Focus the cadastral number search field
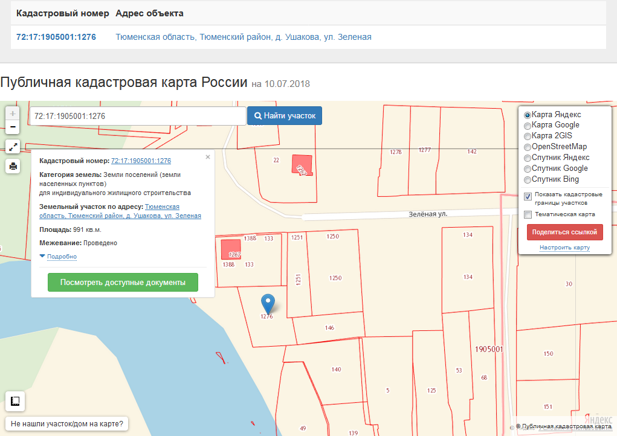This screenshot has width=617, height=436. [x=138, y=116]
